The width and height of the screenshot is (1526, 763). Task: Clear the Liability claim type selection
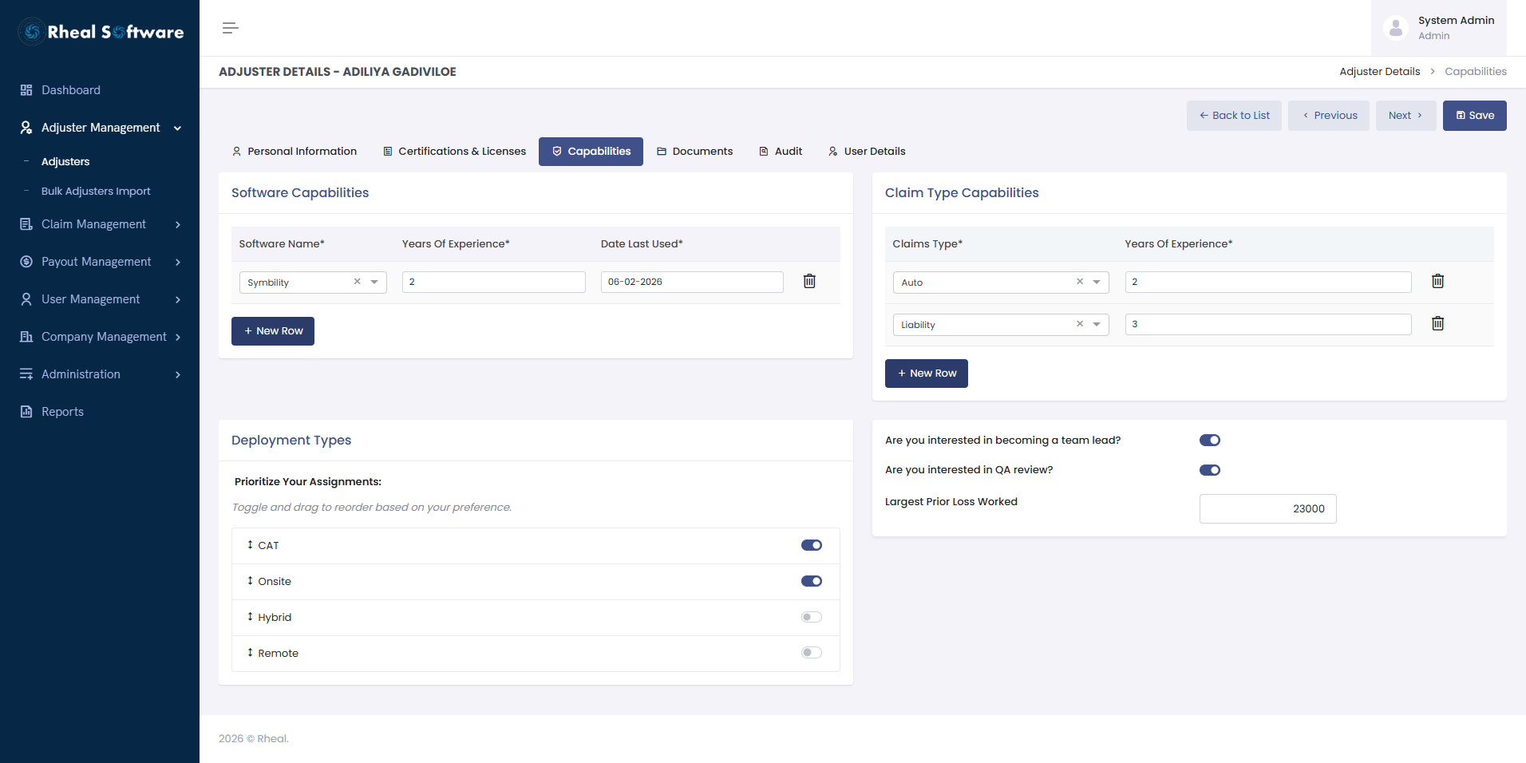1079,323
